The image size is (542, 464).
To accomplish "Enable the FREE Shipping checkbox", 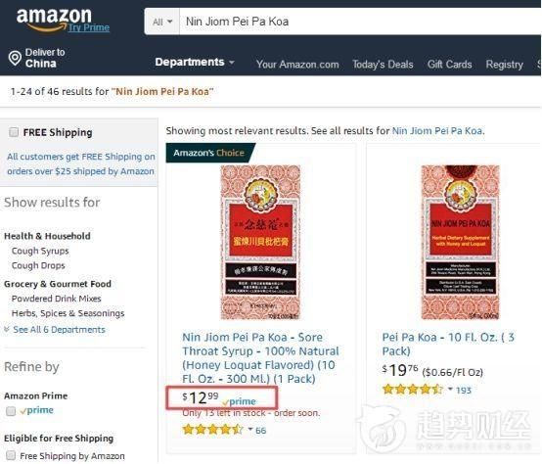I will pos(14,132).
